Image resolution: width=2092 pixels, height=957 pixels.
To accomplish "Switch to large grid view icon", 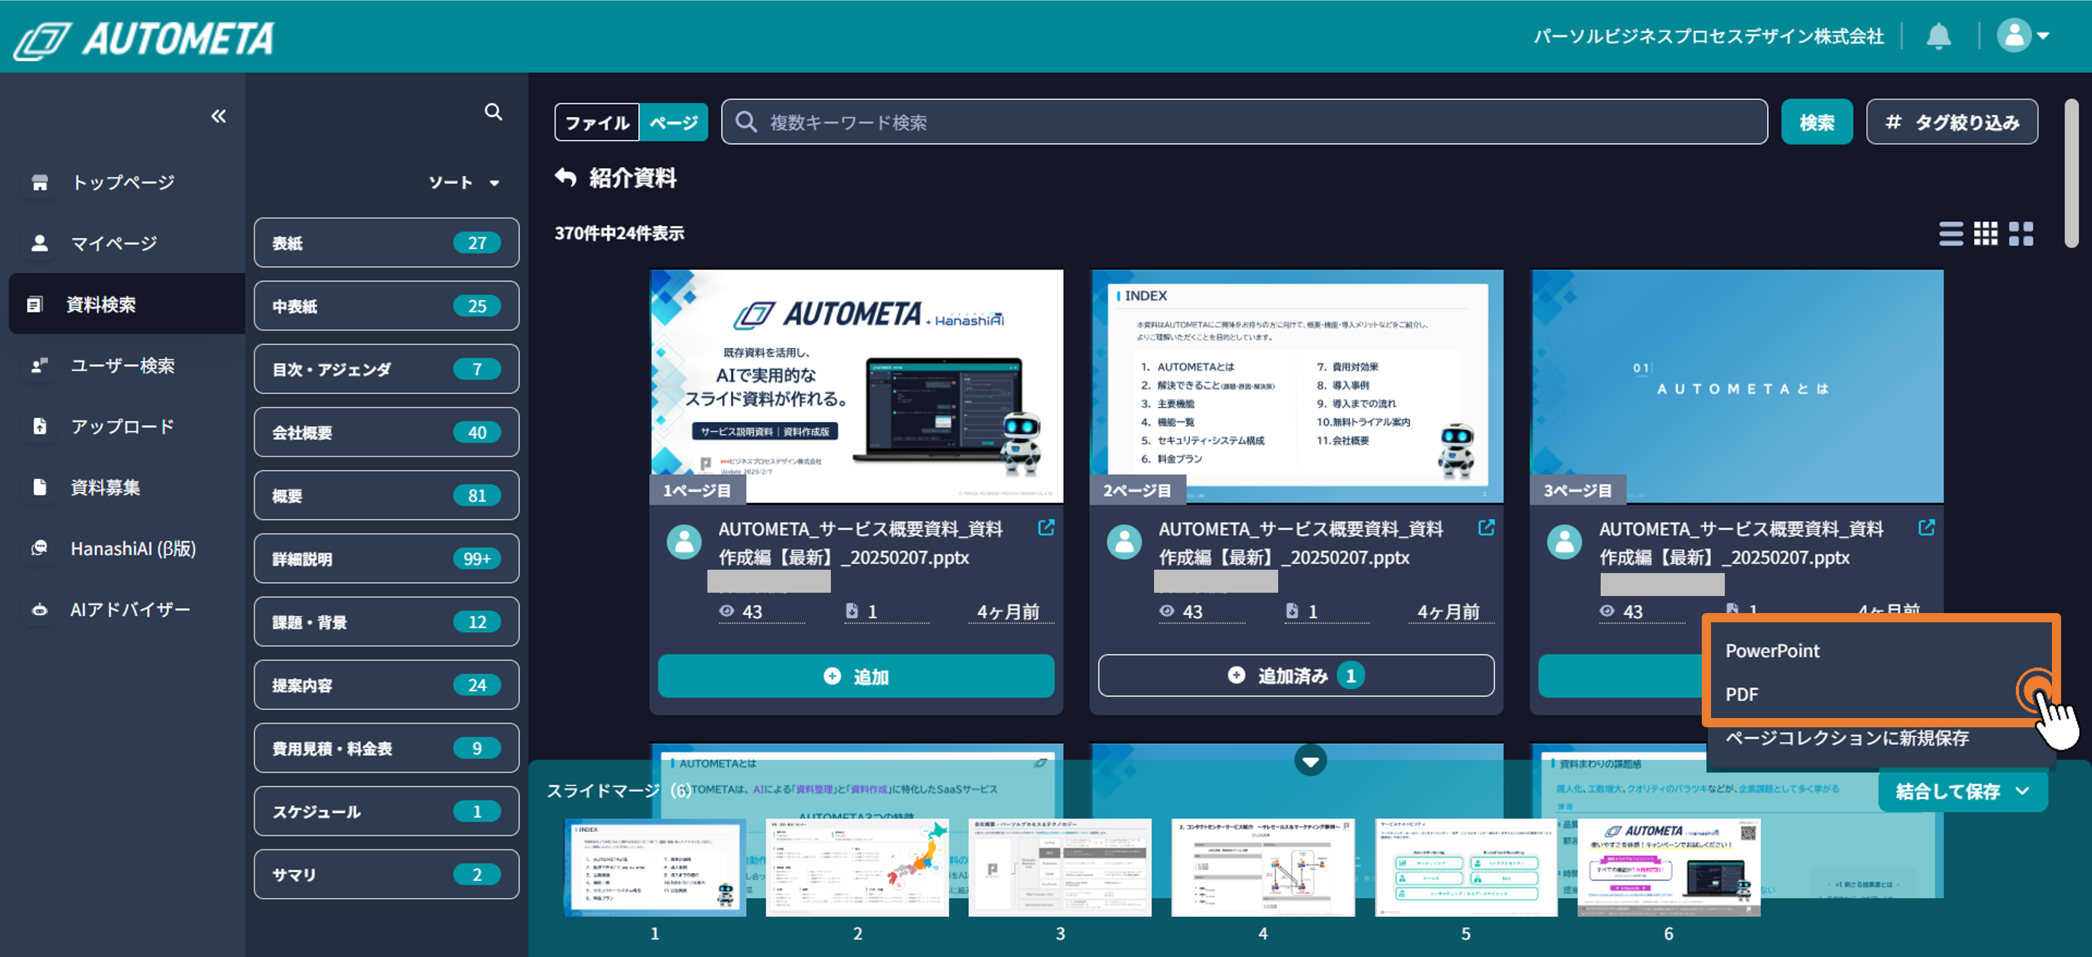I will click(x=2021, y=234).
